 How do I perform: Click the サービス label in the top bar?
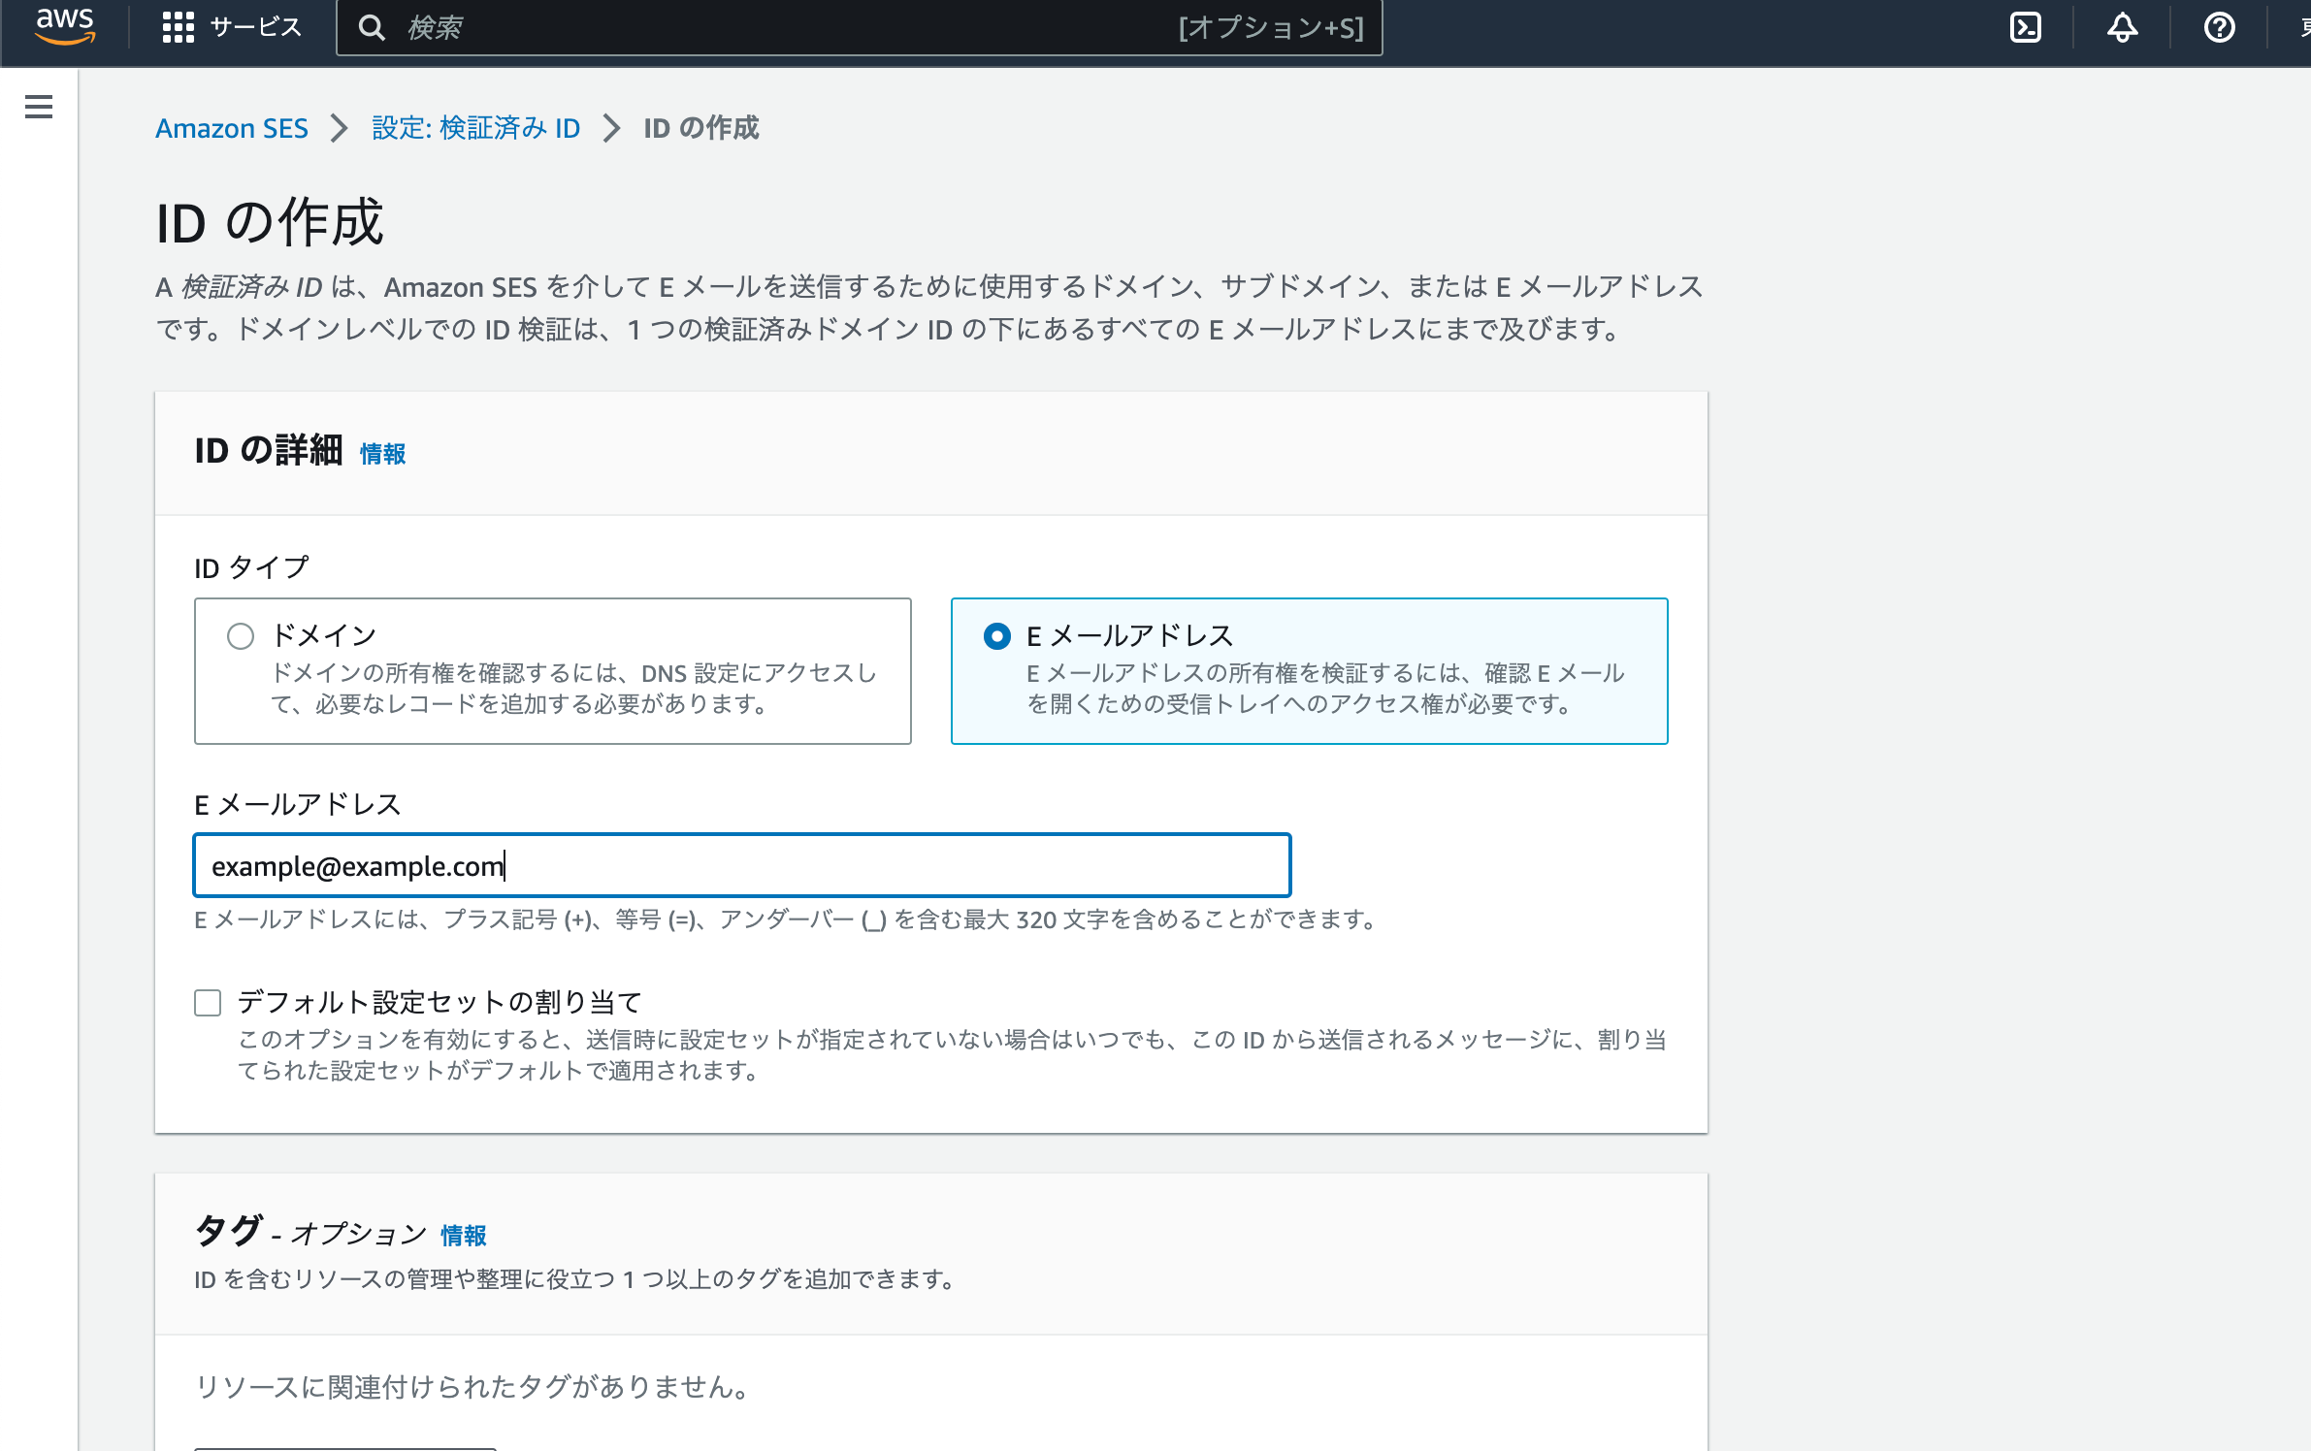(x=256, y=27)
